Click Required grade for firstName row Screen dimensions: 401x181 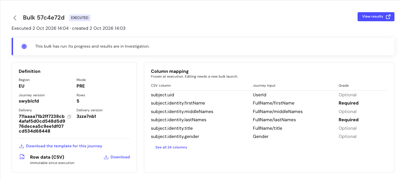[x=348, y=103]
